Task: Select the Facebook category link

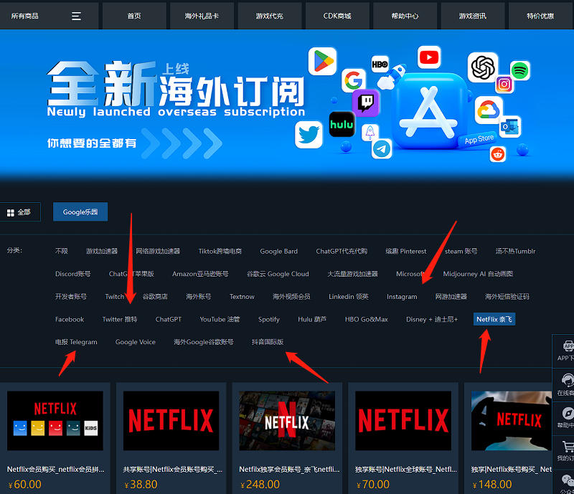Action: pyautogui.click(x=70, y=320)
